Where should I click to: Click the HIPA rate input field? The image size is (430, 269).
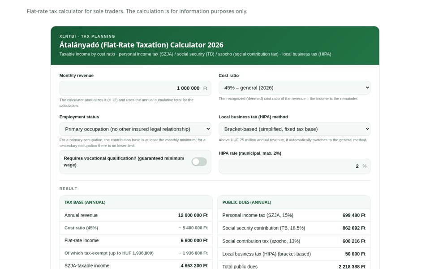(294, 166)
